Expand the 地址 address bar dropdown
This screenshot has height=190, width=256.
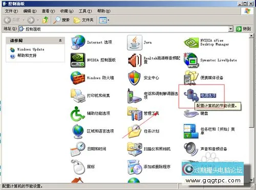[231, 29]
